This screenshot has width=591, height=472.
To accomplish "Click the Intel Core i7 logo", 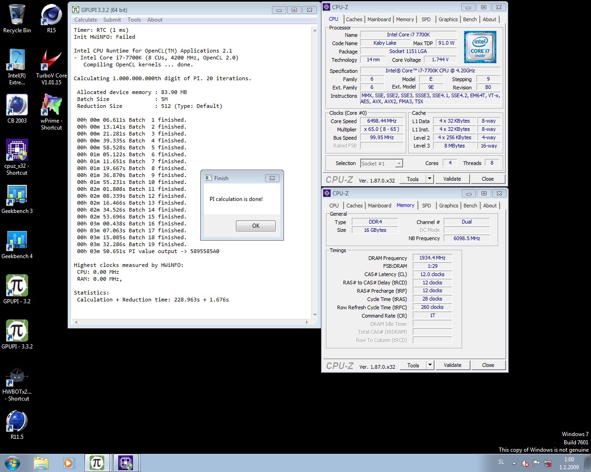I will point(480,47).
